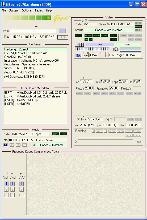Click the NVOP indicator
The image size is (147, 220).
pos(88,36)
